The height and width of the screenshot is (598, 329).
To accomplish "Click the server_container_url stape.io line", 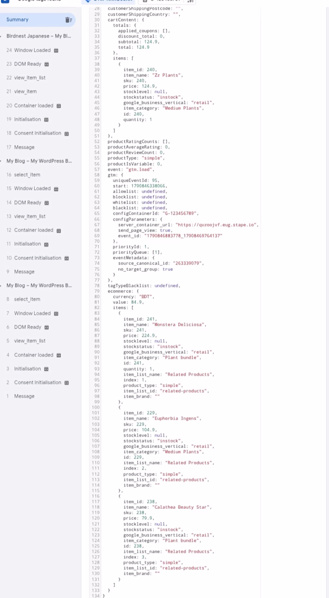I will pos(188,225).
